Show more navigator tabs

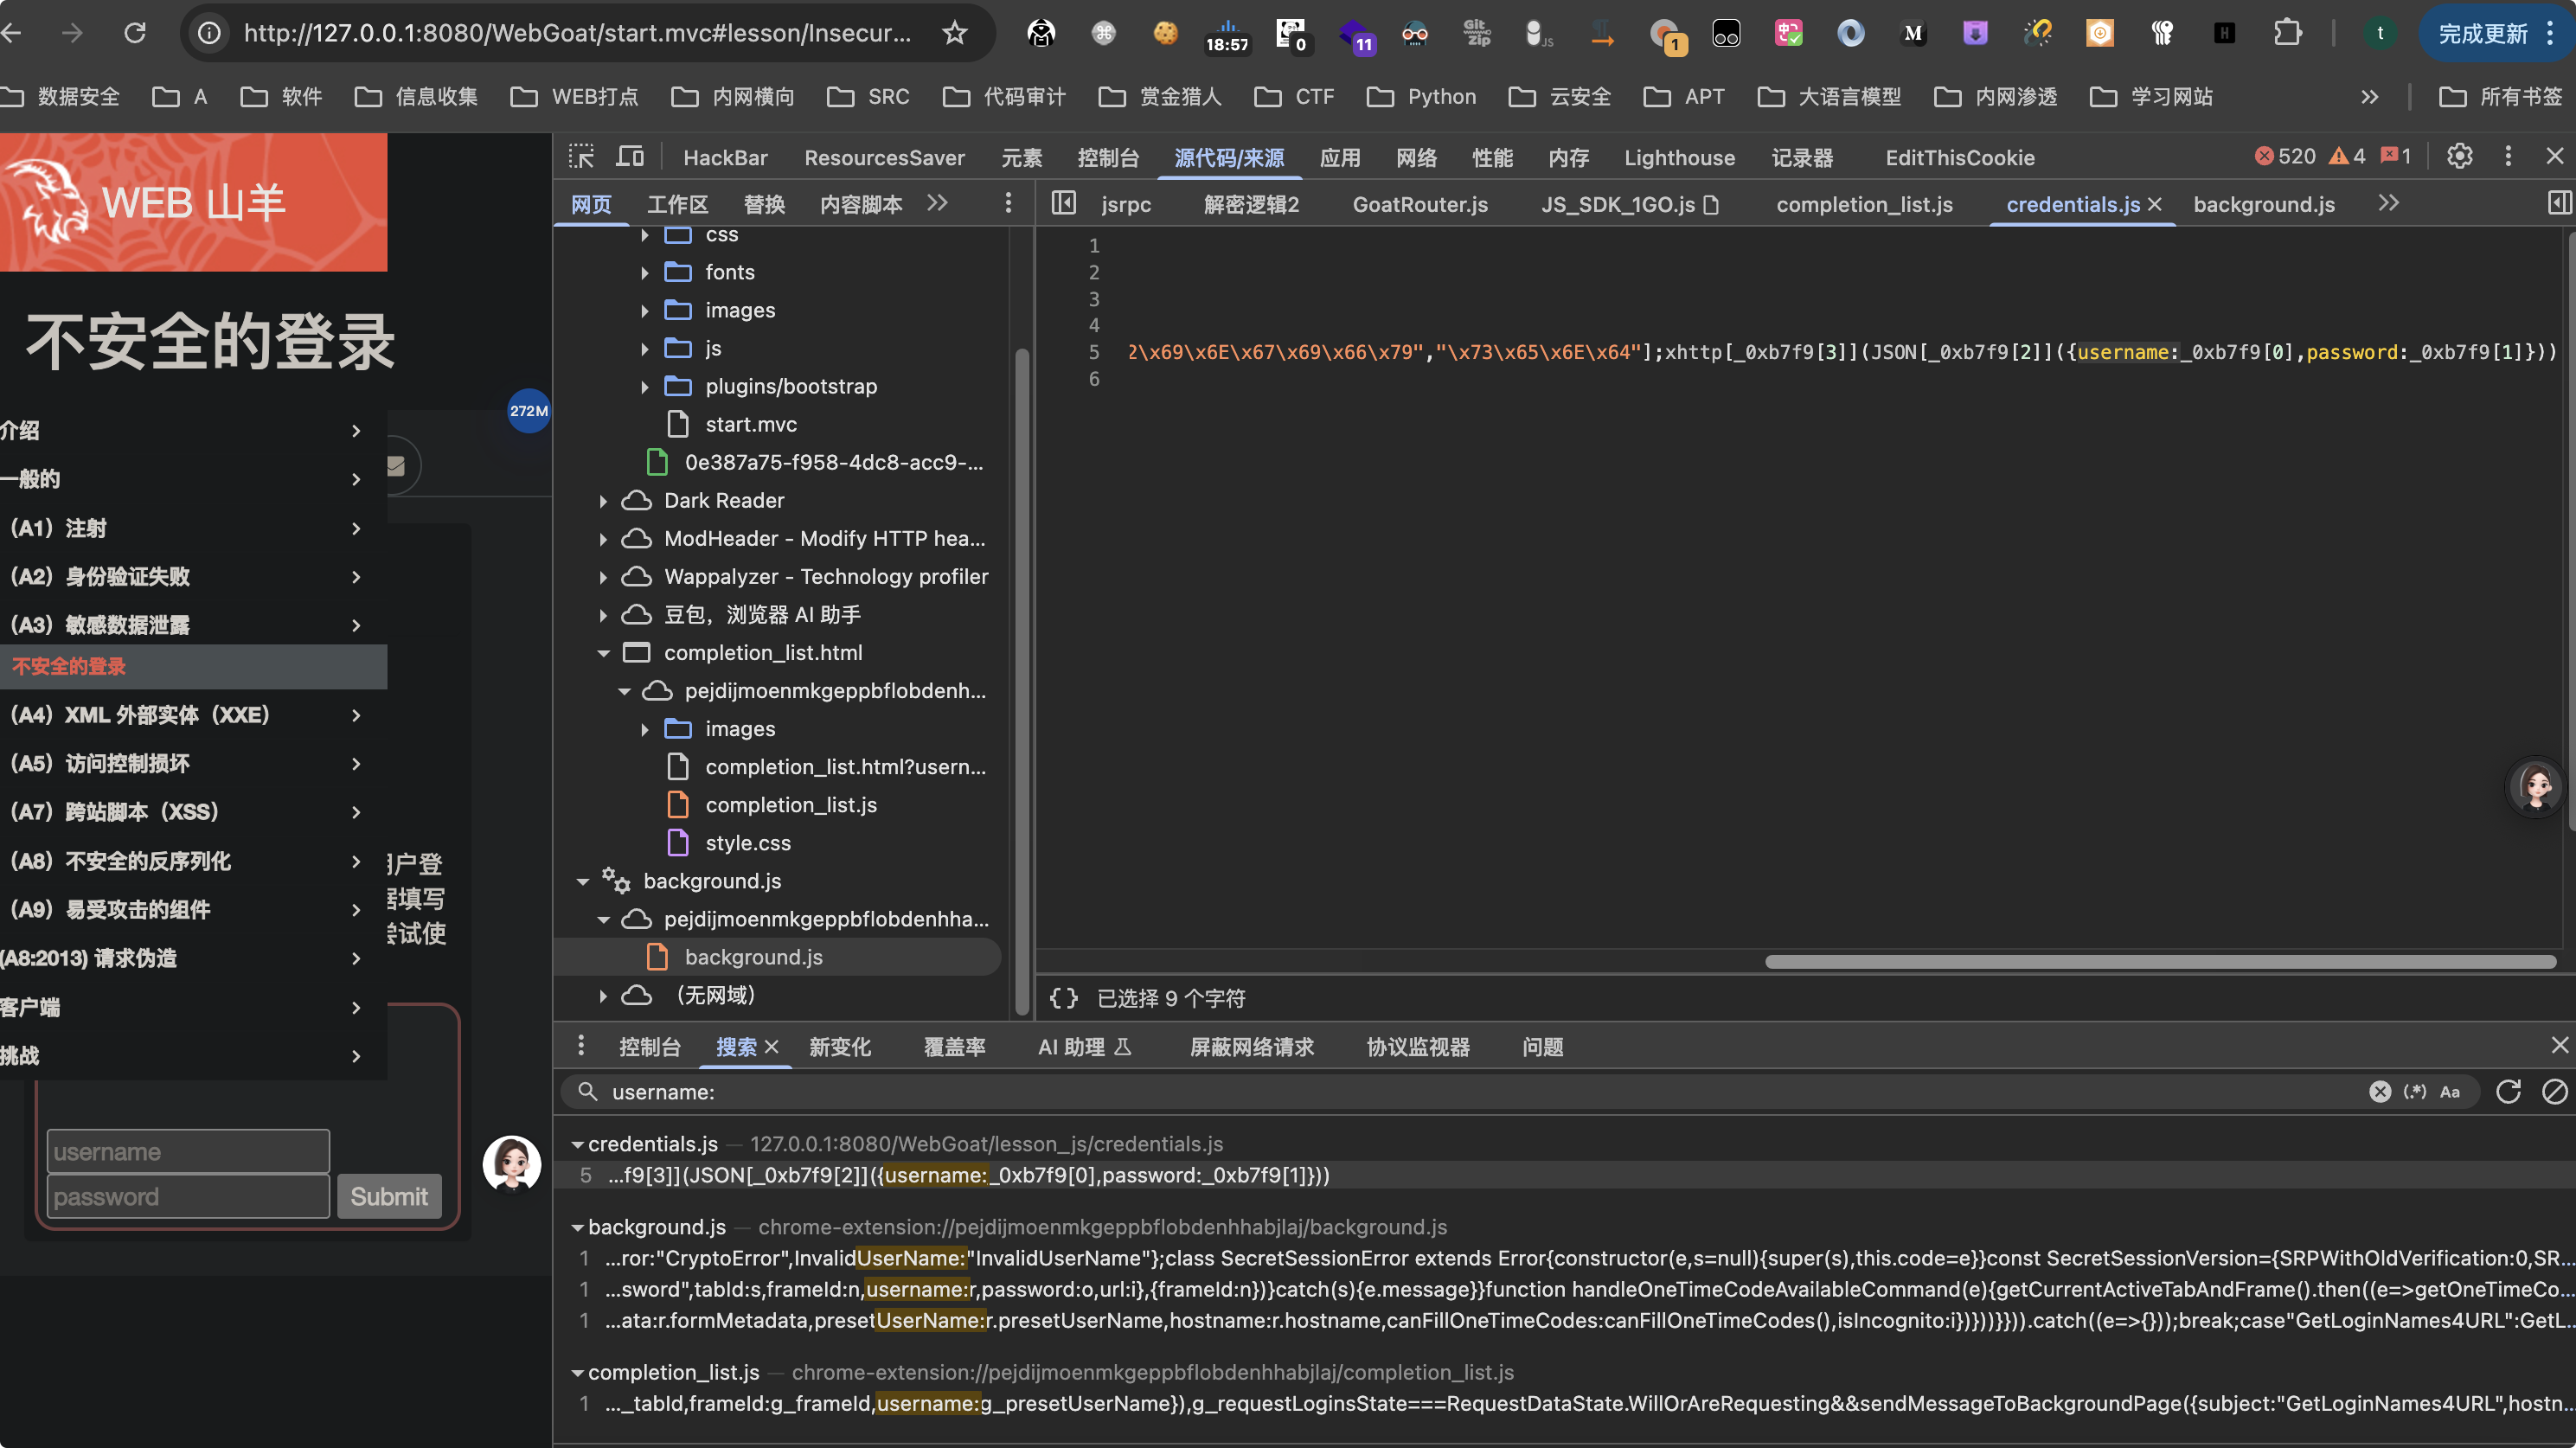point(937,203)
